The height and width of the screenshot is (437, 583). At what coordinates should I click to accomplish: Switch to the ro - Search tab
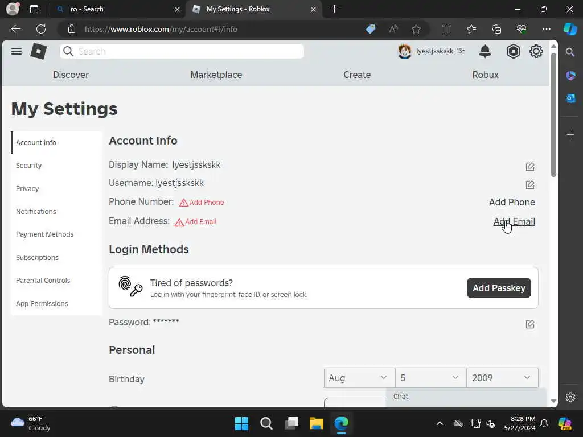(x=117, y=9)
